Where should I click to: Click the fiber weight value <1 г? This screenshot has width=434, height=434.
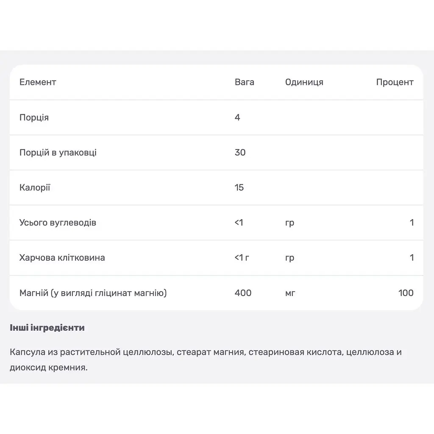pos(242,258)
